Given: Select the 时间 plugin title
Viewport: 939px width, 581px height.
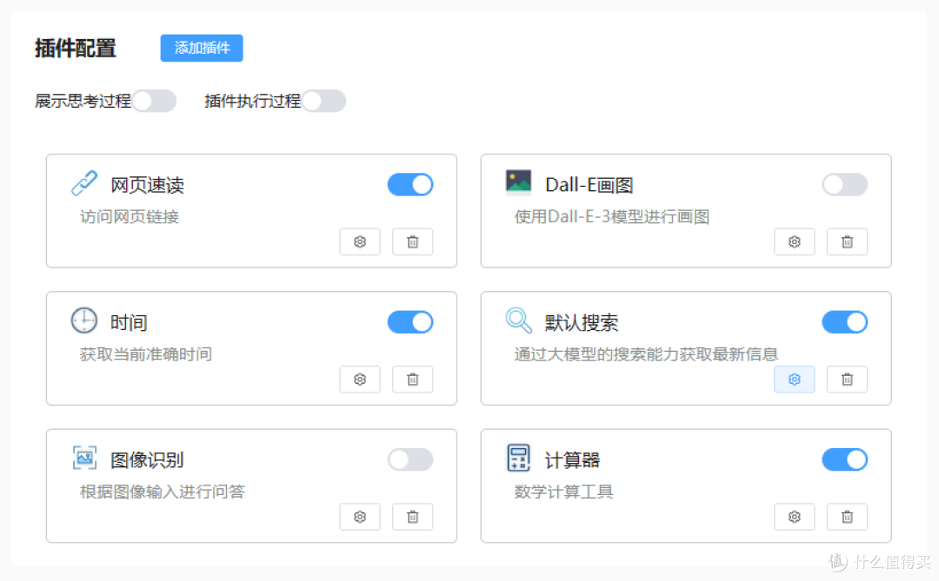Looking at the screenshot, I should (x=129, y=322).
